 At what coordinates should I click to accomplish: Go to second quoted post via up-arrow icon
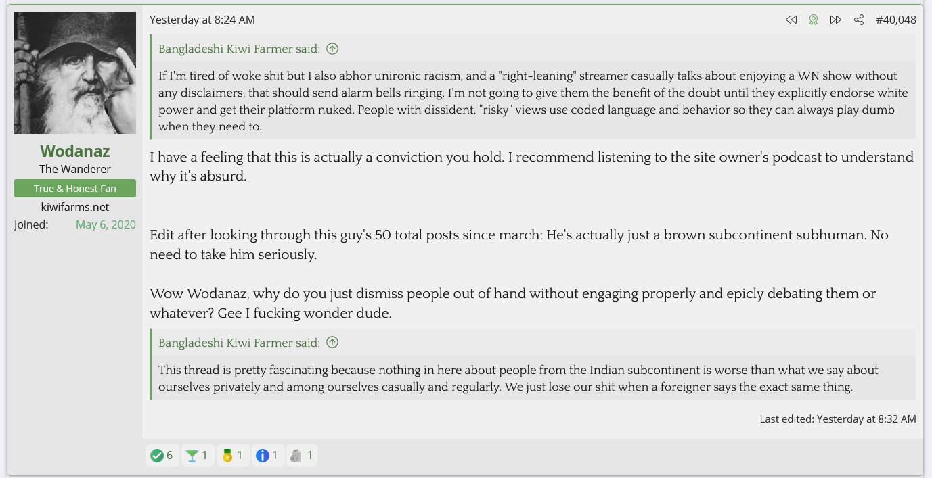[x=332, y=343]
